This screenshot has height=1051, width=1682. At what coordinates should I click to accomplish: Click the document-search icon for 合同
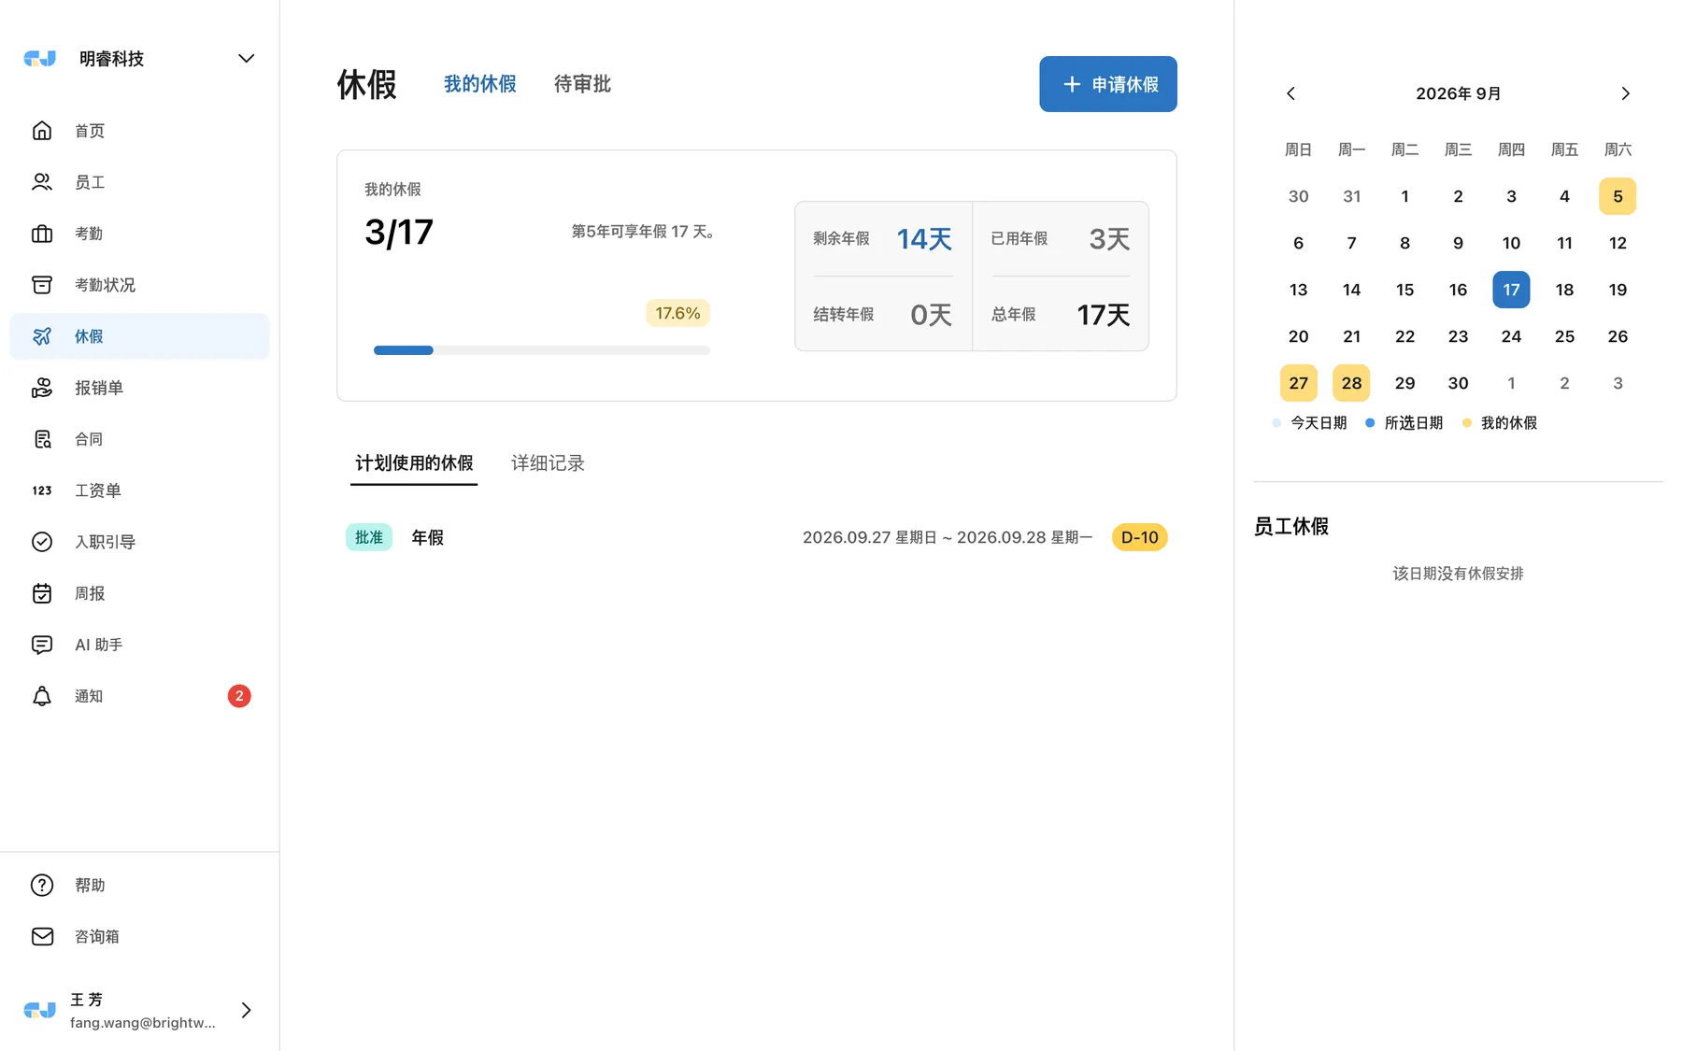pyautogui.click(x=42, y=439)
